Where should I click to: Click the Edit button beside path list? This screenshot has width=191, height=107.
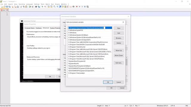(x=119, y=33)
